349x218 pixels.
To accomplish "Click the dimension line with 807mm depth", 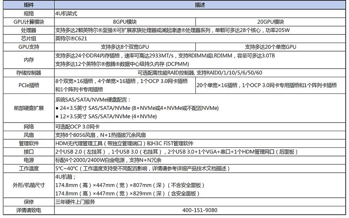I will [130, 185].
